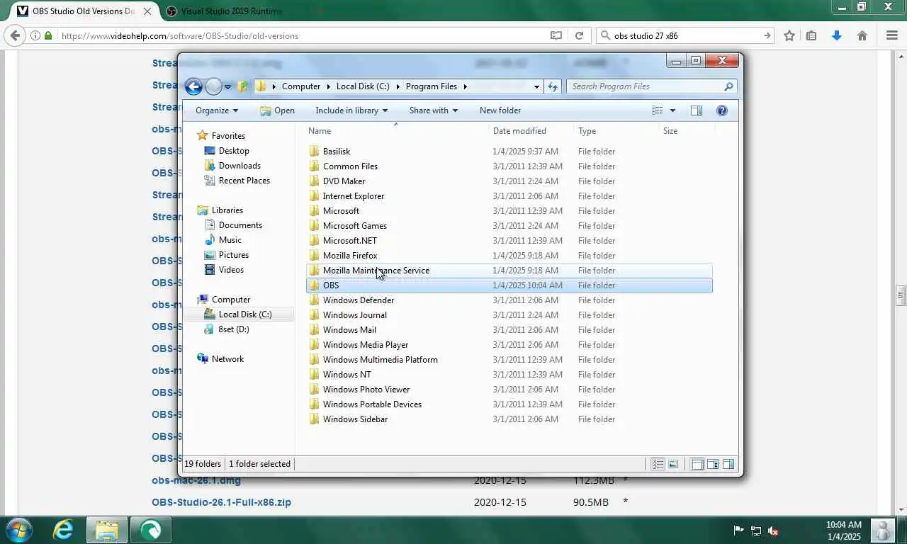Click the Basilisk browser taskbar icon
The height and width of the screenshot is (544, 907).
pos(150,530)
